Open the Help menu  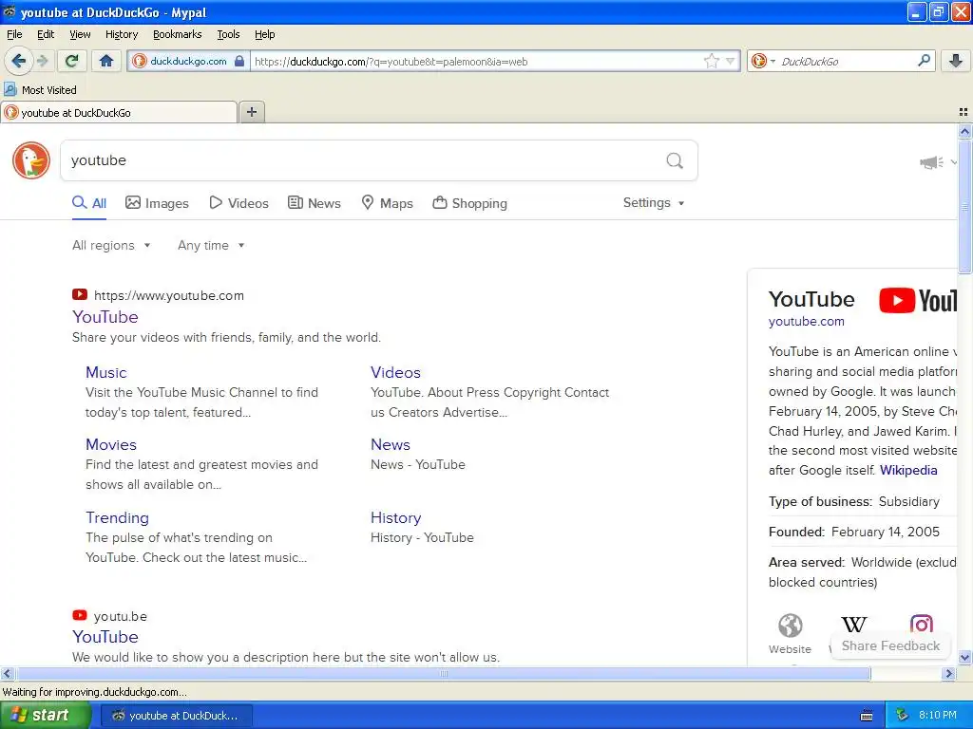coord(264,34)
